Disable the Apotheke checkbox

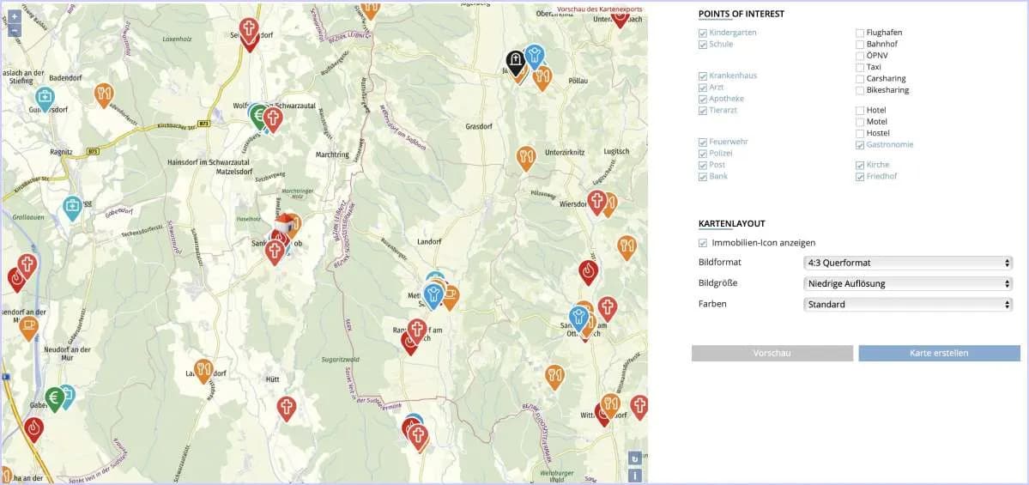coord(703,99)
